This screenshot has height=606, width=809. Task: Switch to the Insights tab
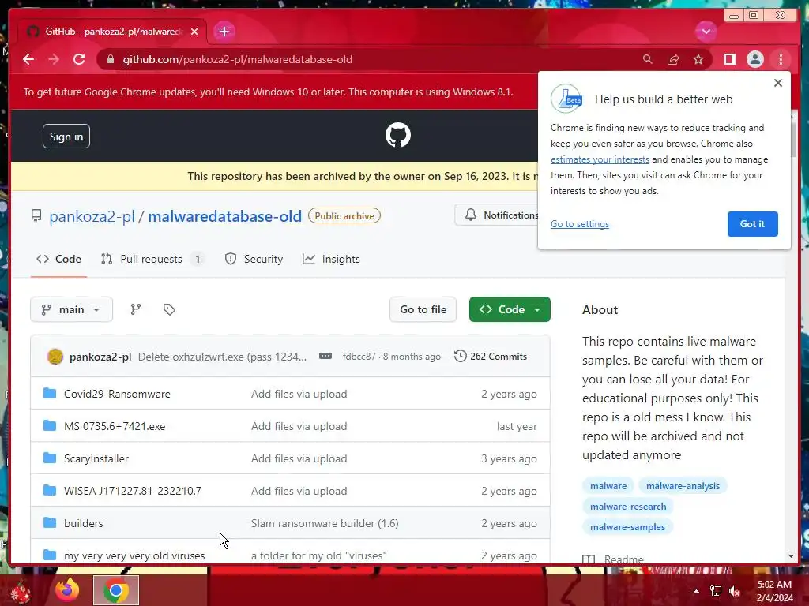coord(331,259)
